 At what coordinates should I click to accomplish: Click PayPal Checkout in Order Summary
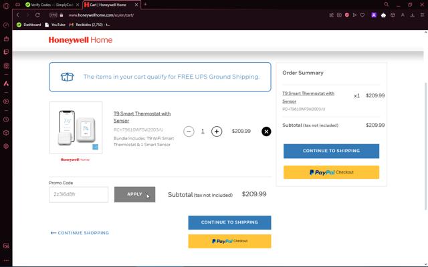pos(331,172)
